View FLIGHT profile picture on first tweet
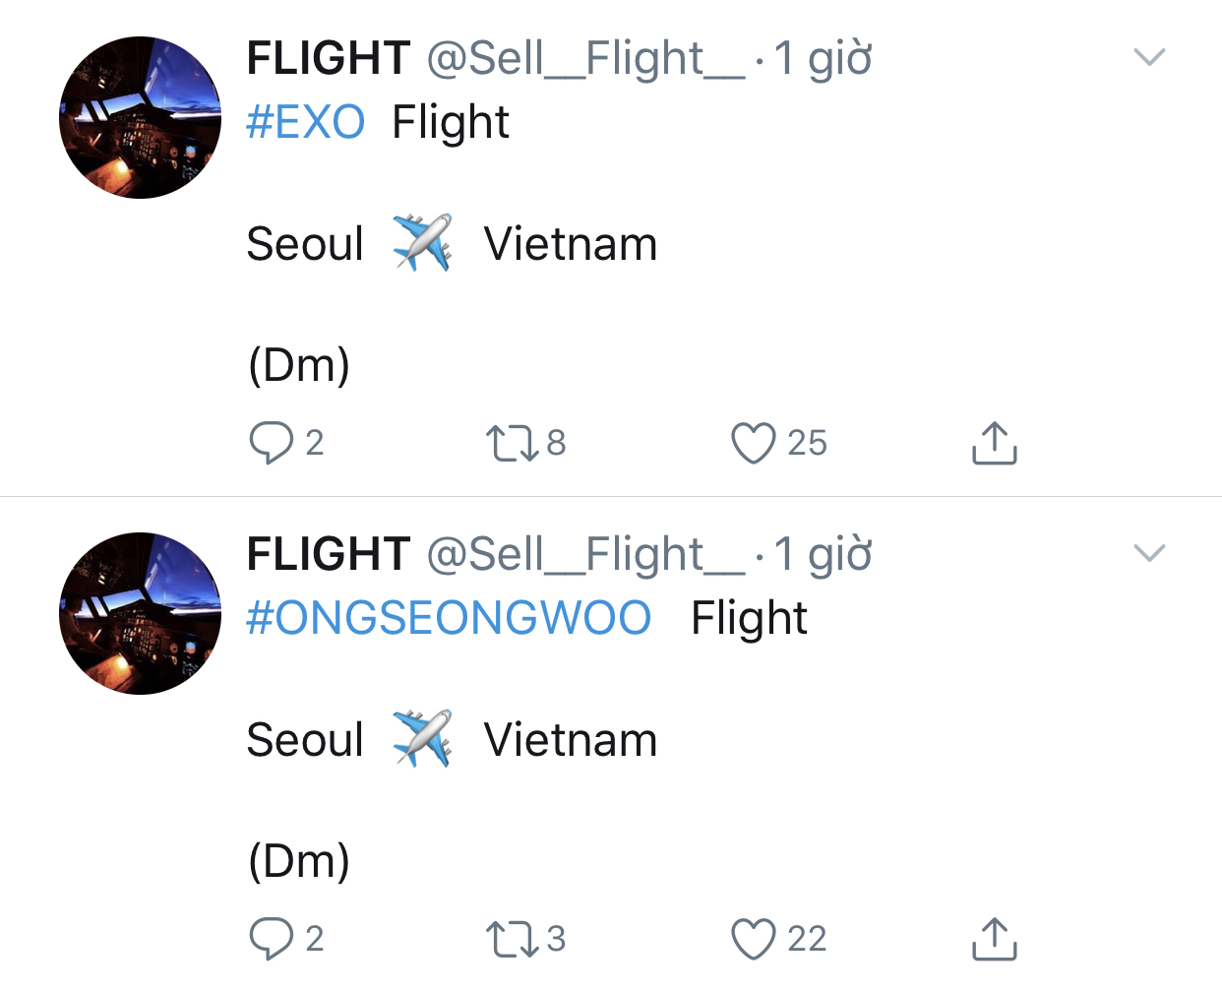 [x=141, y=118]
